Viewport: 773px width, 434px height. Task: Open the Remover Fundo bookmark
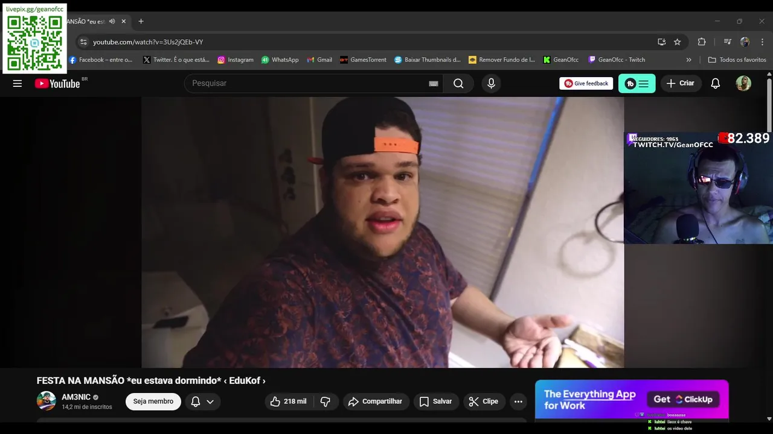pyautogui.click(x=502, y=60)
